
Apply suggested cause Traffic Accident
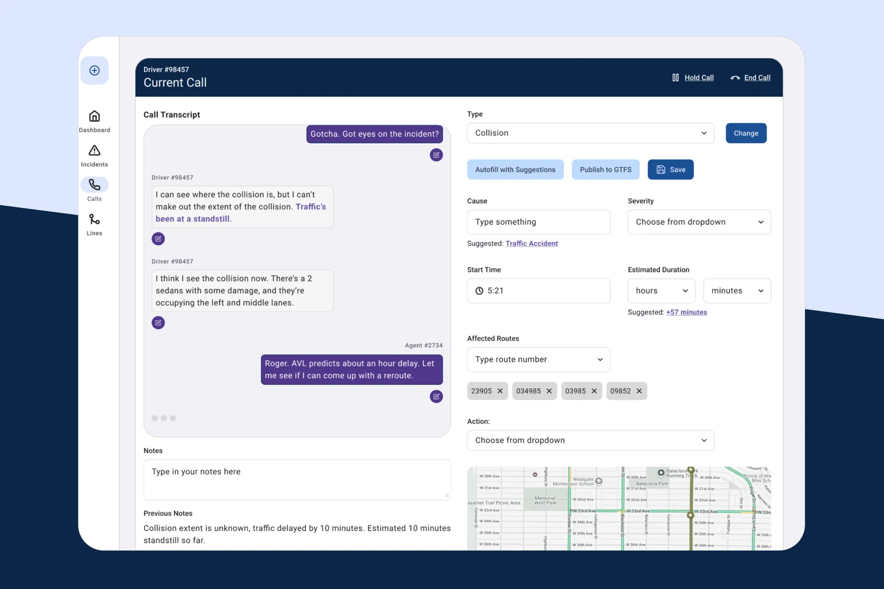coord(531,243)
